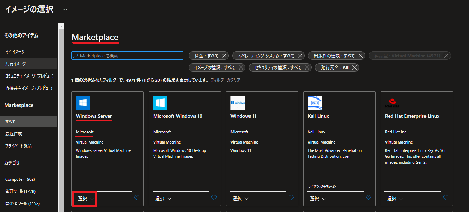The width and height of the screenshot is (469, 212).
Task: Click Windows Server Virtual Machine Images description
Action: point(103,154)
